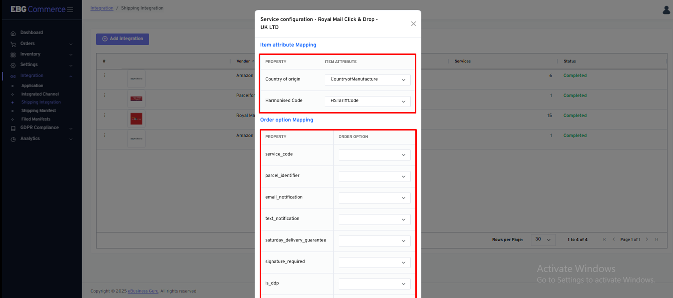
Task: Open the three-dot menu for first Amazon row
Action: [x=105, y=75]
